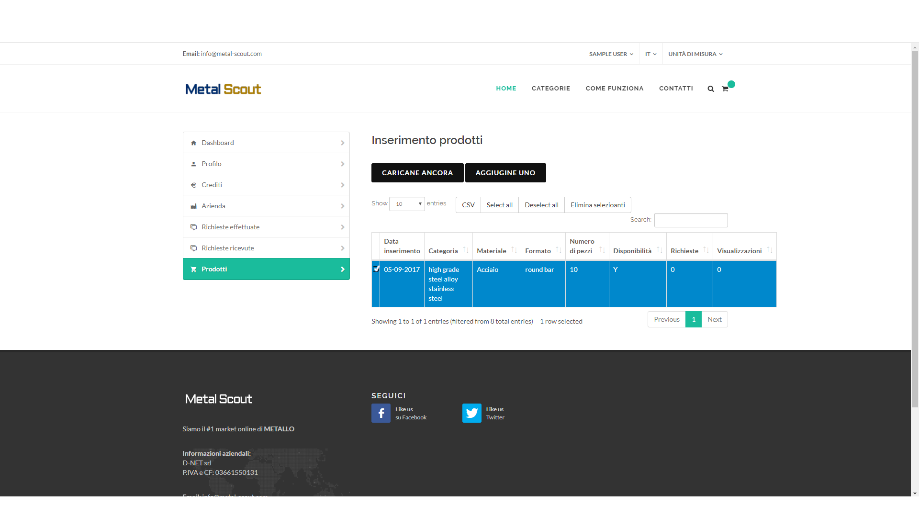Open the IT language dropdown
Screen dimensions: 919x517
pos(650,54)
